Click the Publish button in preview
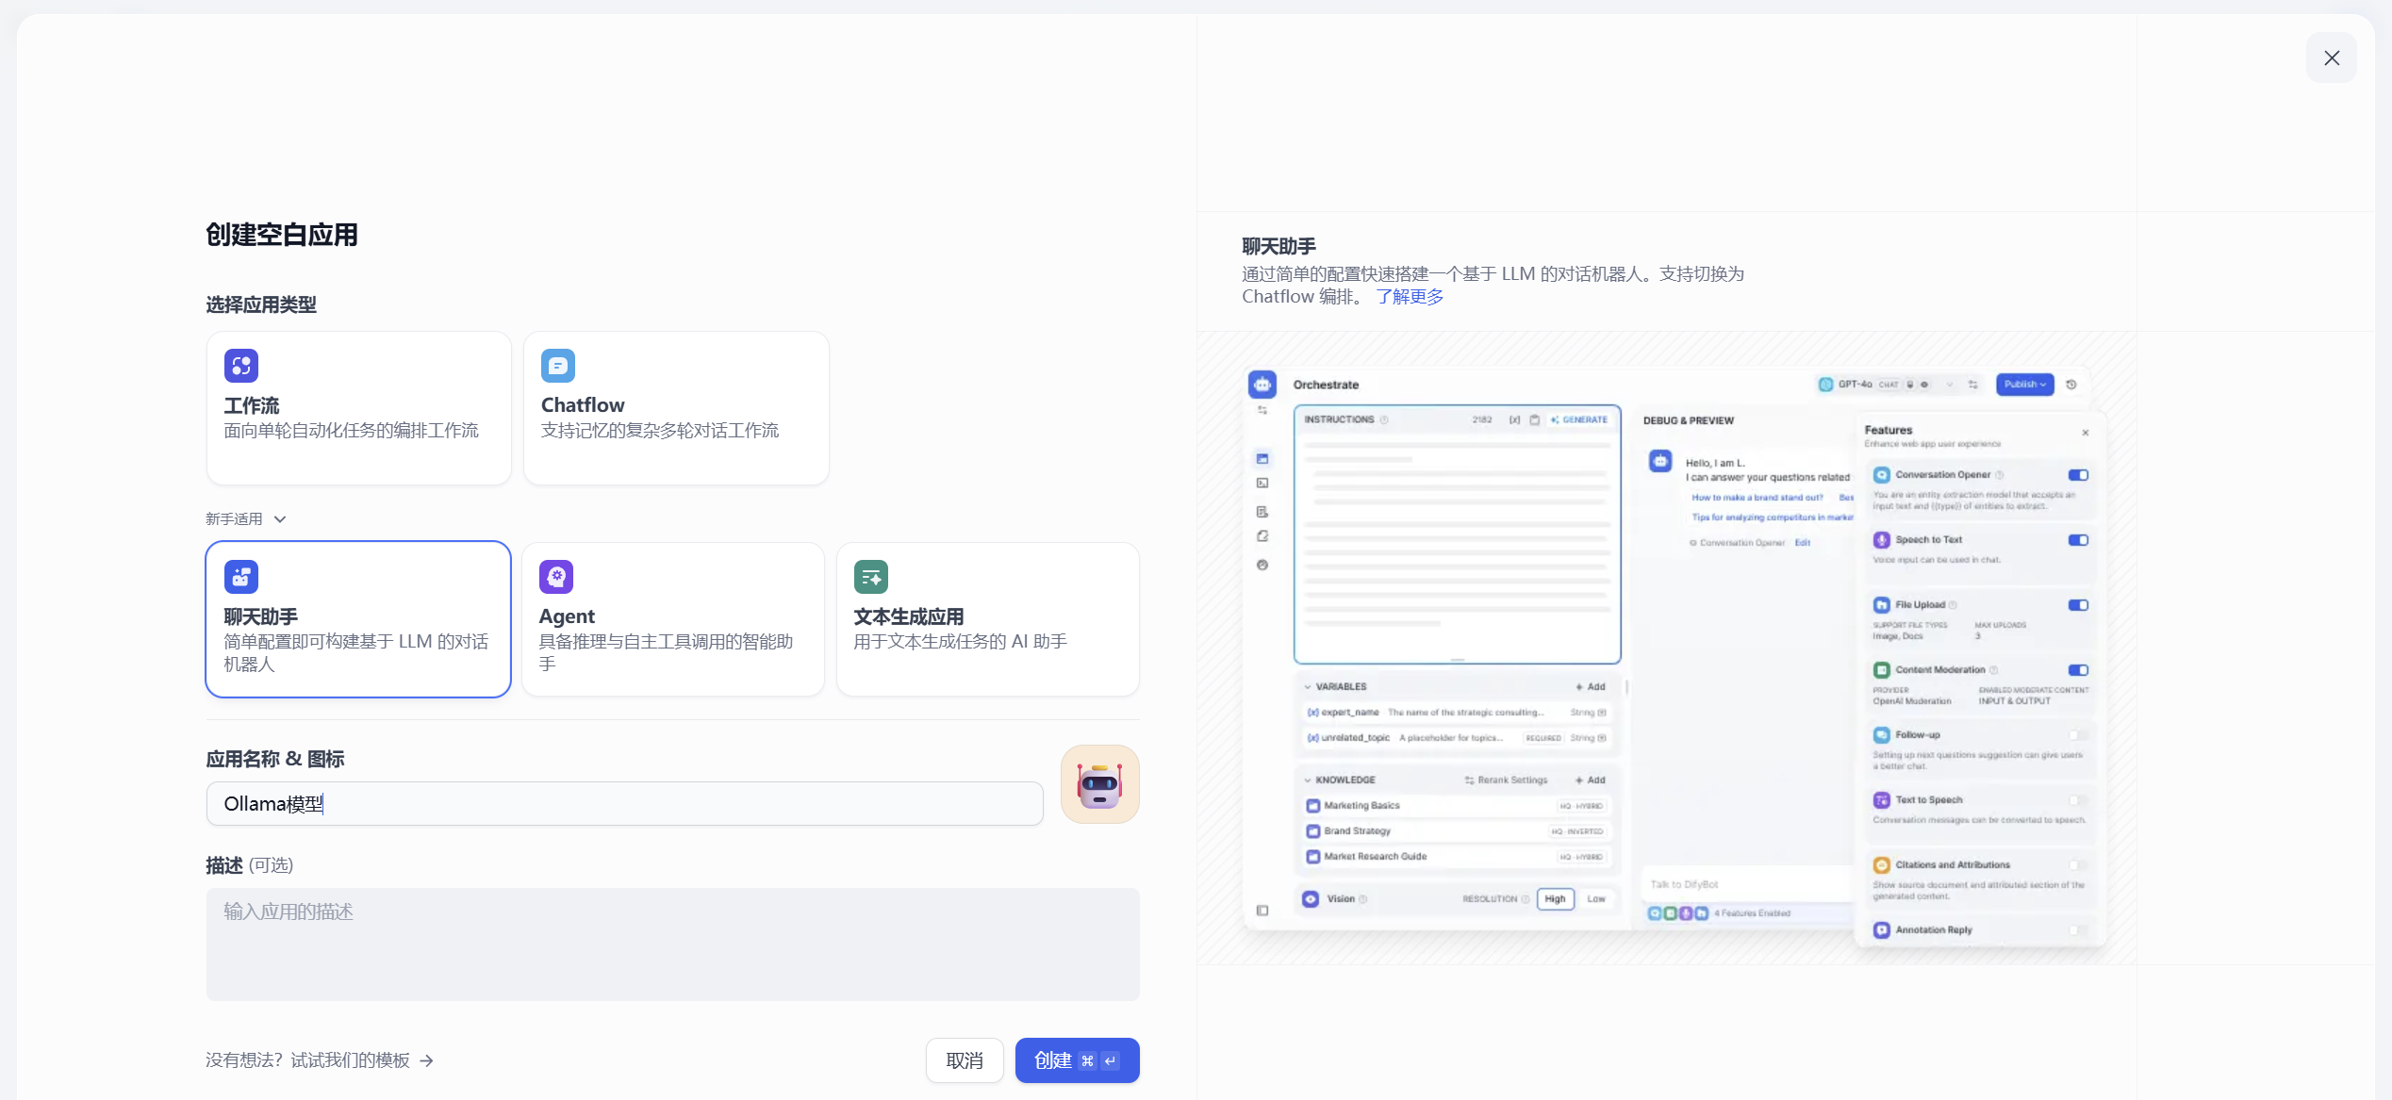Screen dimensions: 2392x1100 point(2024,385)
